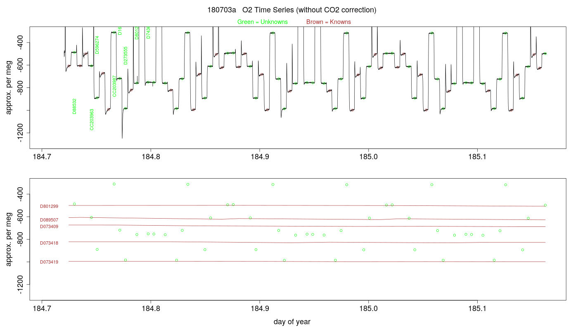Image resolution: width=578 pixels, height=330 pixels.
Task: Click the -1200 y-tick label of upper plot
Action: 21,133
